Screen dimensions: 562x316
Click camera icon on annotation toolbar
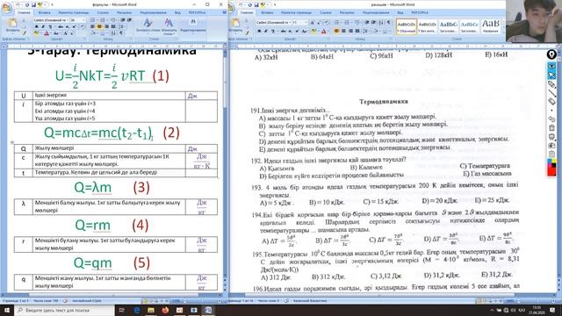[551, 146]
